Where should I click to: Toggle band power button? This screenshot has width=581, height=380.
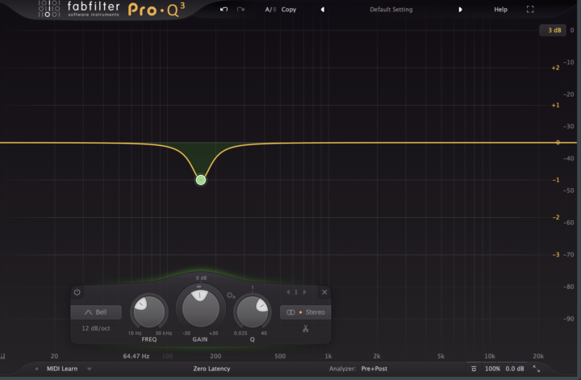(x=77, y=292)
